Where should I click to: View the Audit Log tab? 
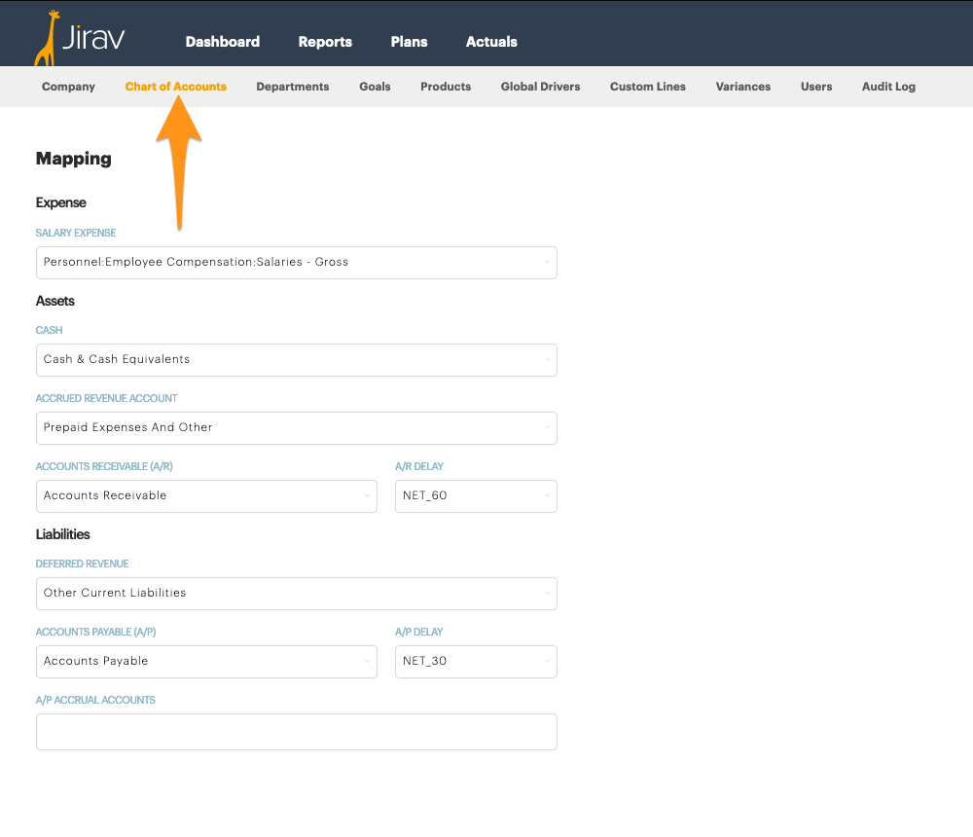[x=888, y=87]
